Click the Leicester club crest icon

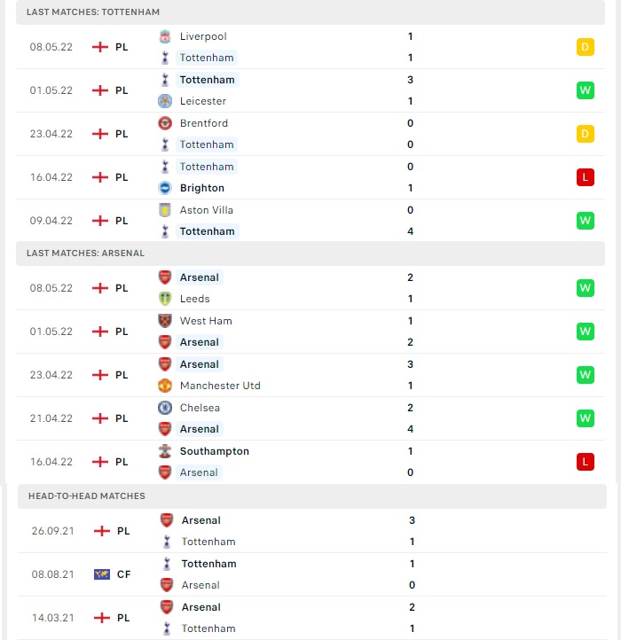(165, 101)
